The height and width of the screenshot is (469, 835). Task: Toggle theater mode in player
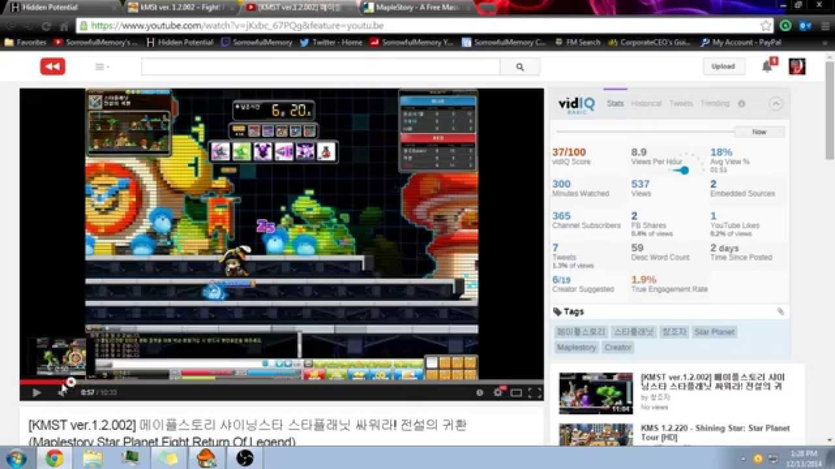(516, 392)
